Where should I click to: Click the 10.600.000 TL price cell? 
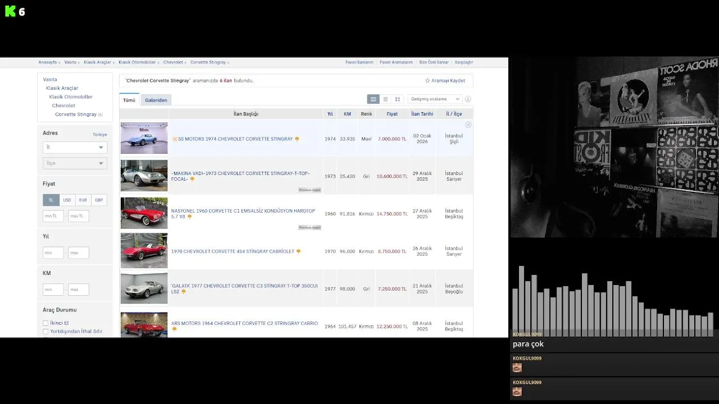(x=392, y=176)
